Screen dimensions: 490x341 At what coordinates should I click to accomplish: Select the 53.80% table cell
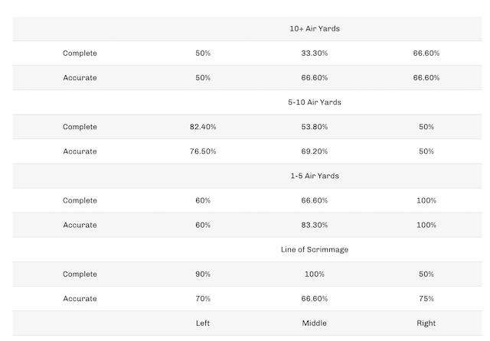click(x=314, y=127)
